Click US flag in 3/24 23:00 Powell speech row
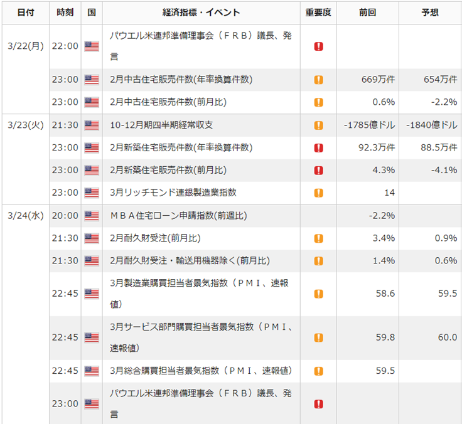Screen dimensions: 462x424 point(92,404)
